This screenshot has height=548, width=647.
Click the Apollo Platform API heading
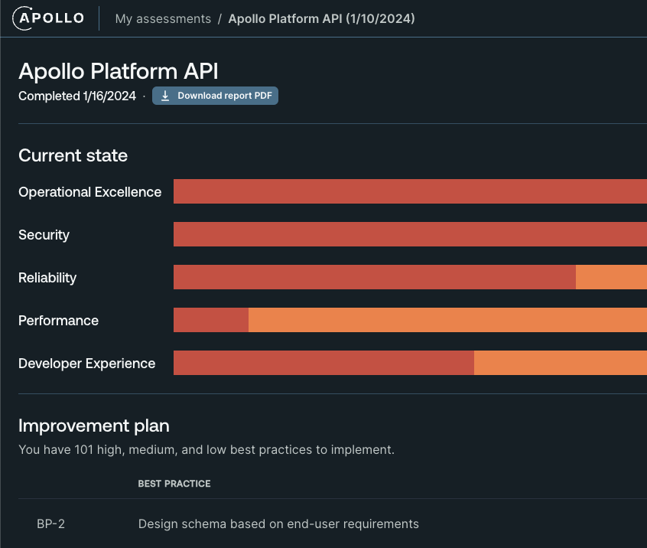coord(119,71)
